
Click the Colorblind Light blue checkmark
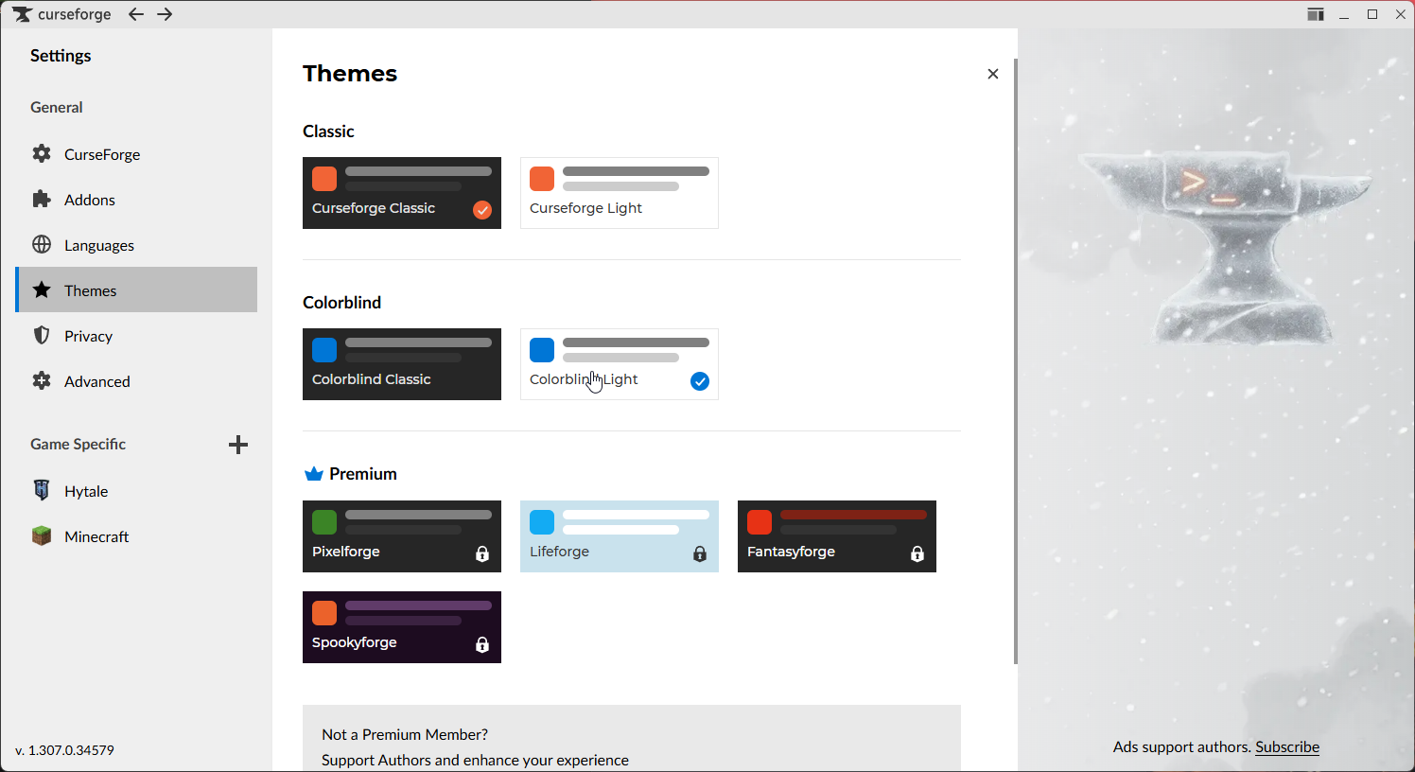700,381
